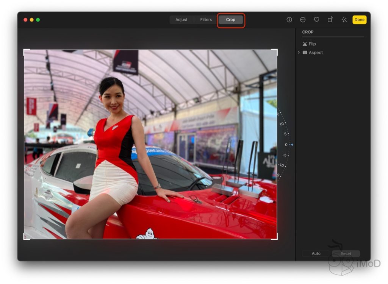Click the green full-screen window button
This screenshot has height=284, width=388.
click(38, 20)
